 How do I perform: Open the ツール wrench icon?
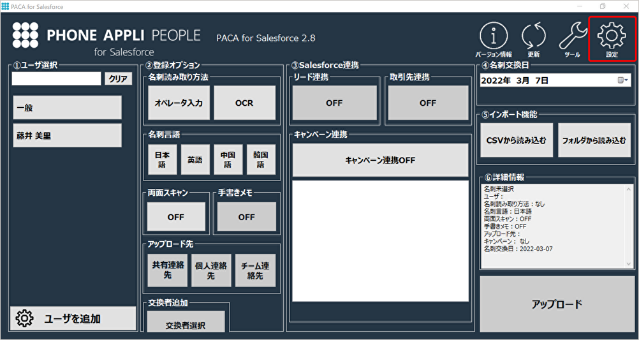click(573, 40)
